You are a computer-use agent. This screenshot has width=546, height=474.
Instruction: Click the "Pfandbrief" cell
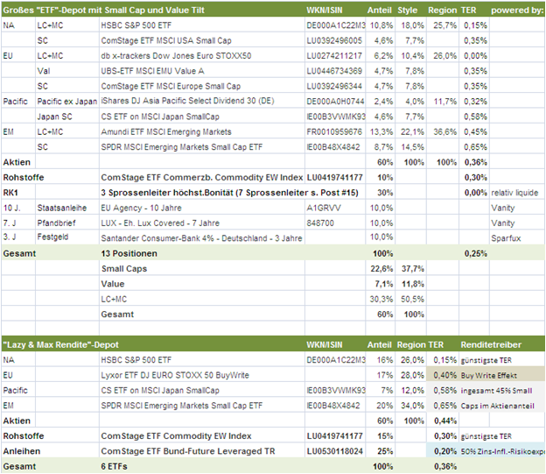click(x=67, y=223)
